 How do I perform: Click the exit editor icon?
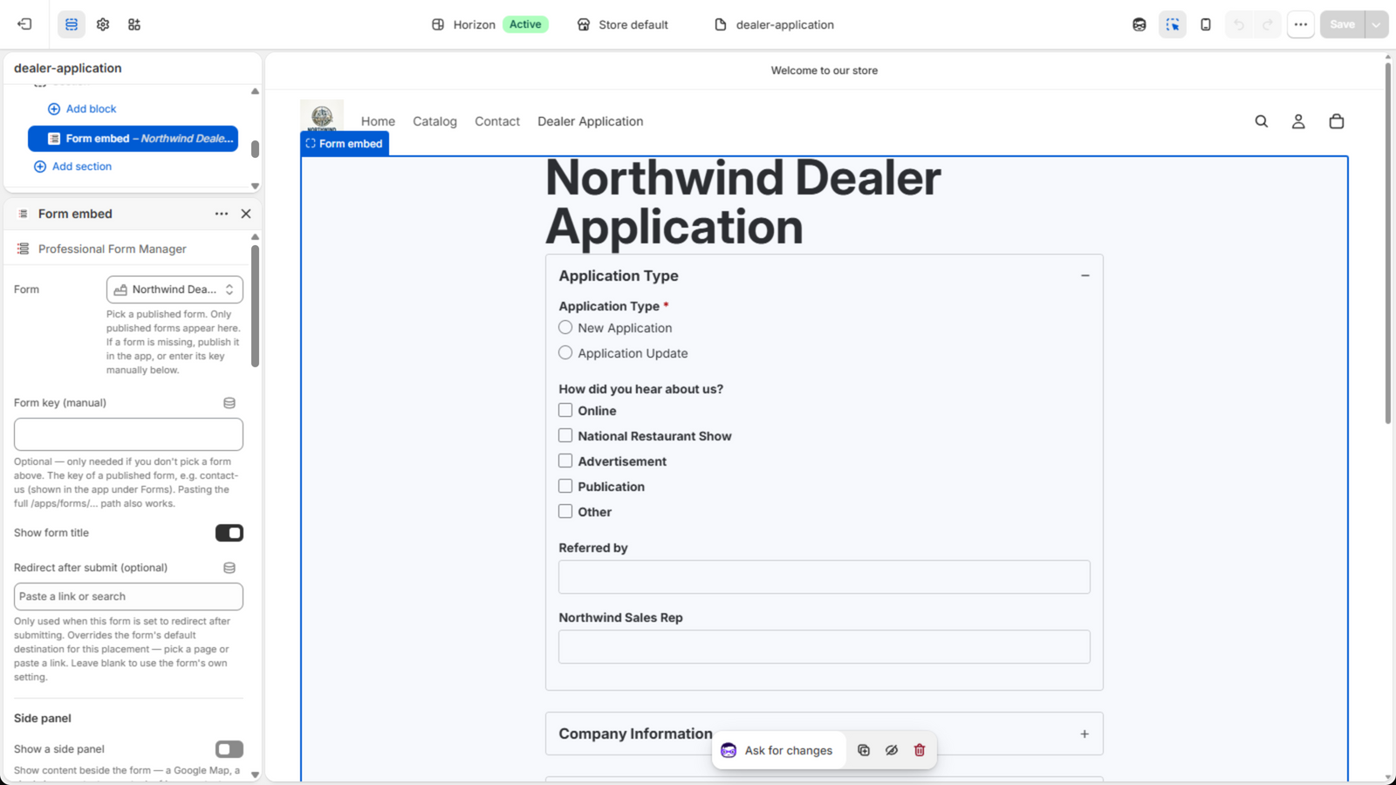click(24, 24)
